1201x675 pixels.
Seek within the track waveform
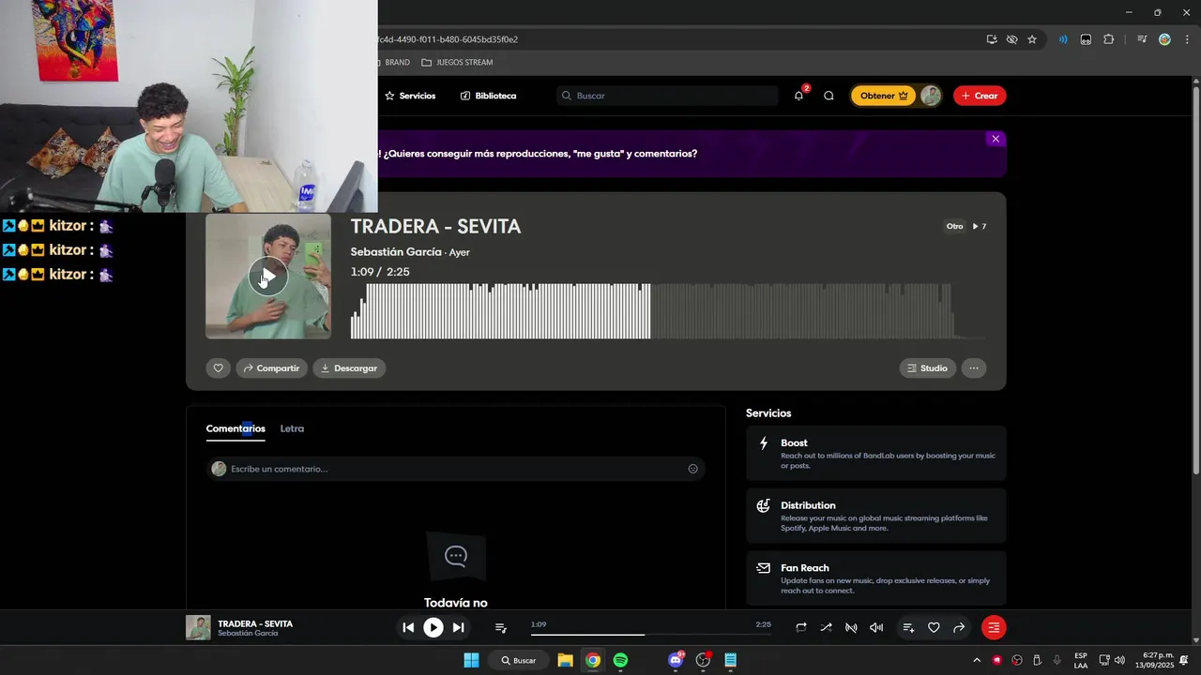pos(667,310)
